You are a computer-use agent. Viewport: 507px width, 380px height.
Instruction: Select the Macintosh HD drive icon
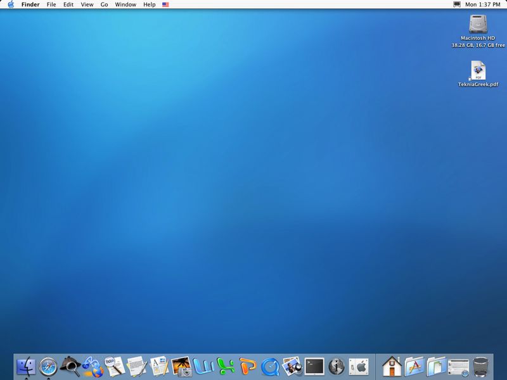click(478, 25)
